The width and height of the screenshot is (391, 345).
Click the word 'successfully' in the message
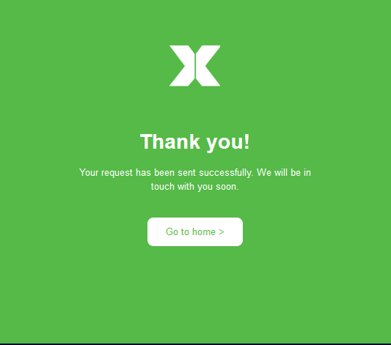click(x=226, y=173)
